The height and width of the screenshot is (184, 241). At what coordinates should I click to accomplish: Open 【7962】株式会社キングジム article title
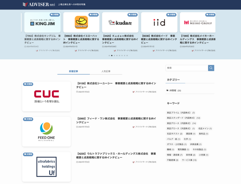tap(42, 39)
